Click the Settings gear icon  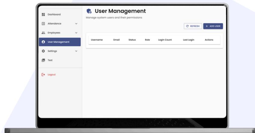(x=43, y=51)
